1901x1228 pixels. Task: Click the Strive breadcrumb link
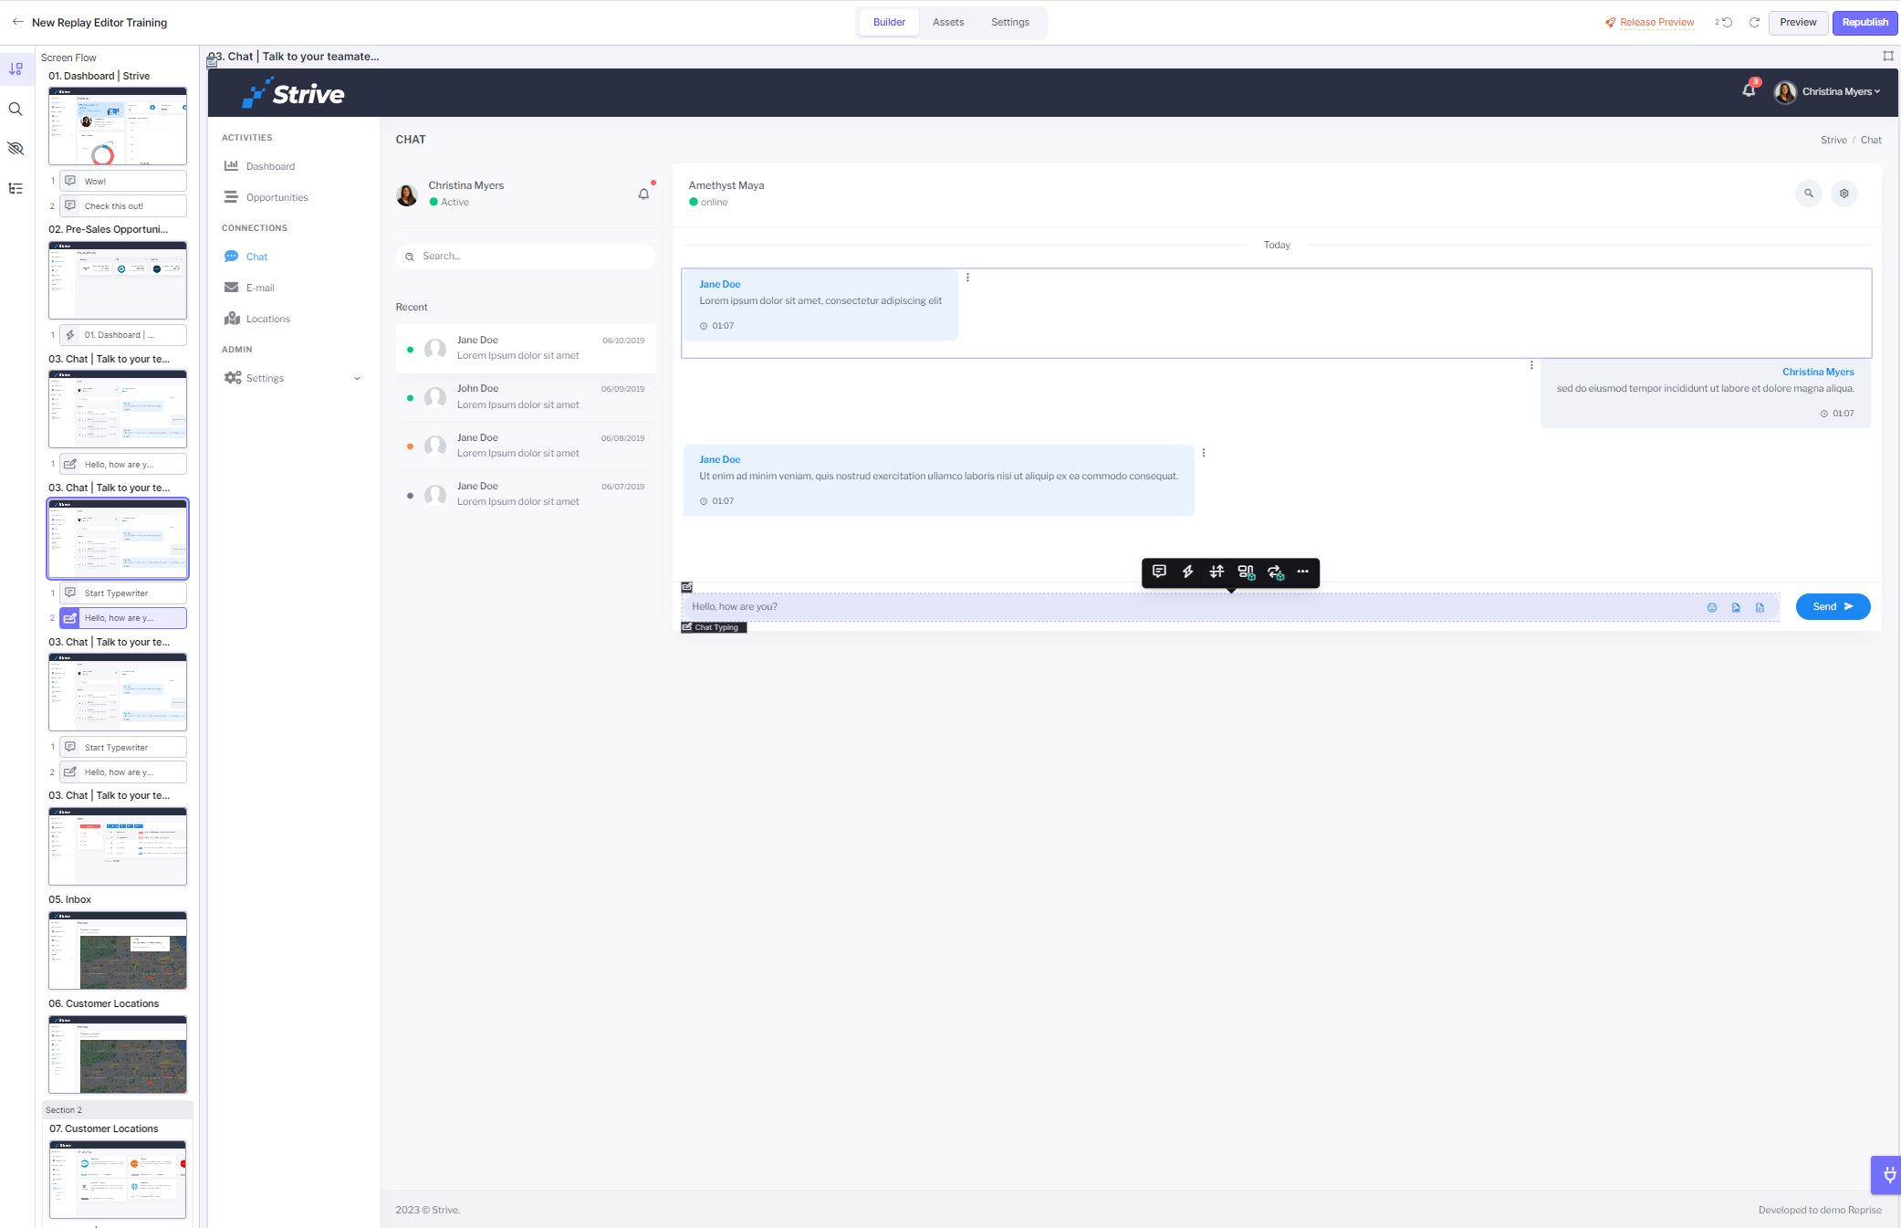1833,140
